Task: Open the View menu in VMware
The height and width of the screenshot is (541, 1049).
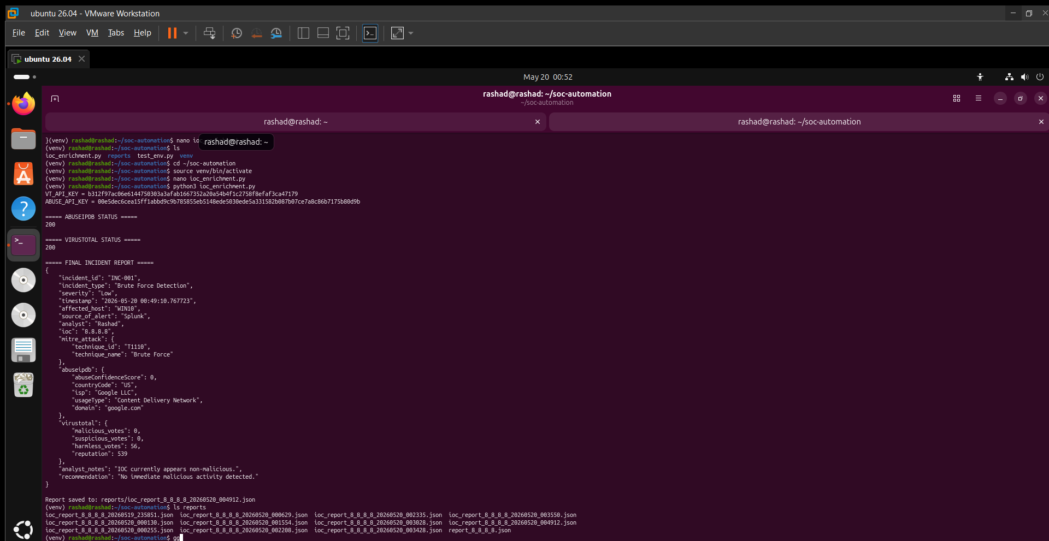Action: pos(68,33)
